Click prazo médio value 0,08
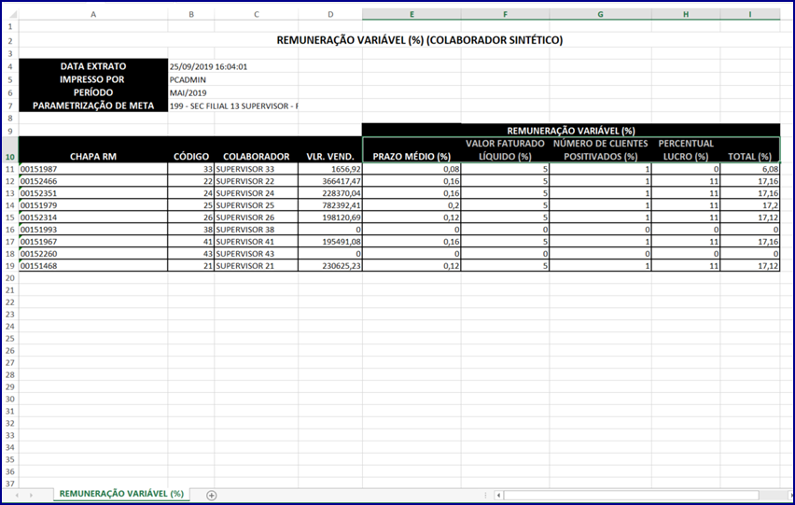This screenshot has height=505, width=795. (x=411, y=169)
